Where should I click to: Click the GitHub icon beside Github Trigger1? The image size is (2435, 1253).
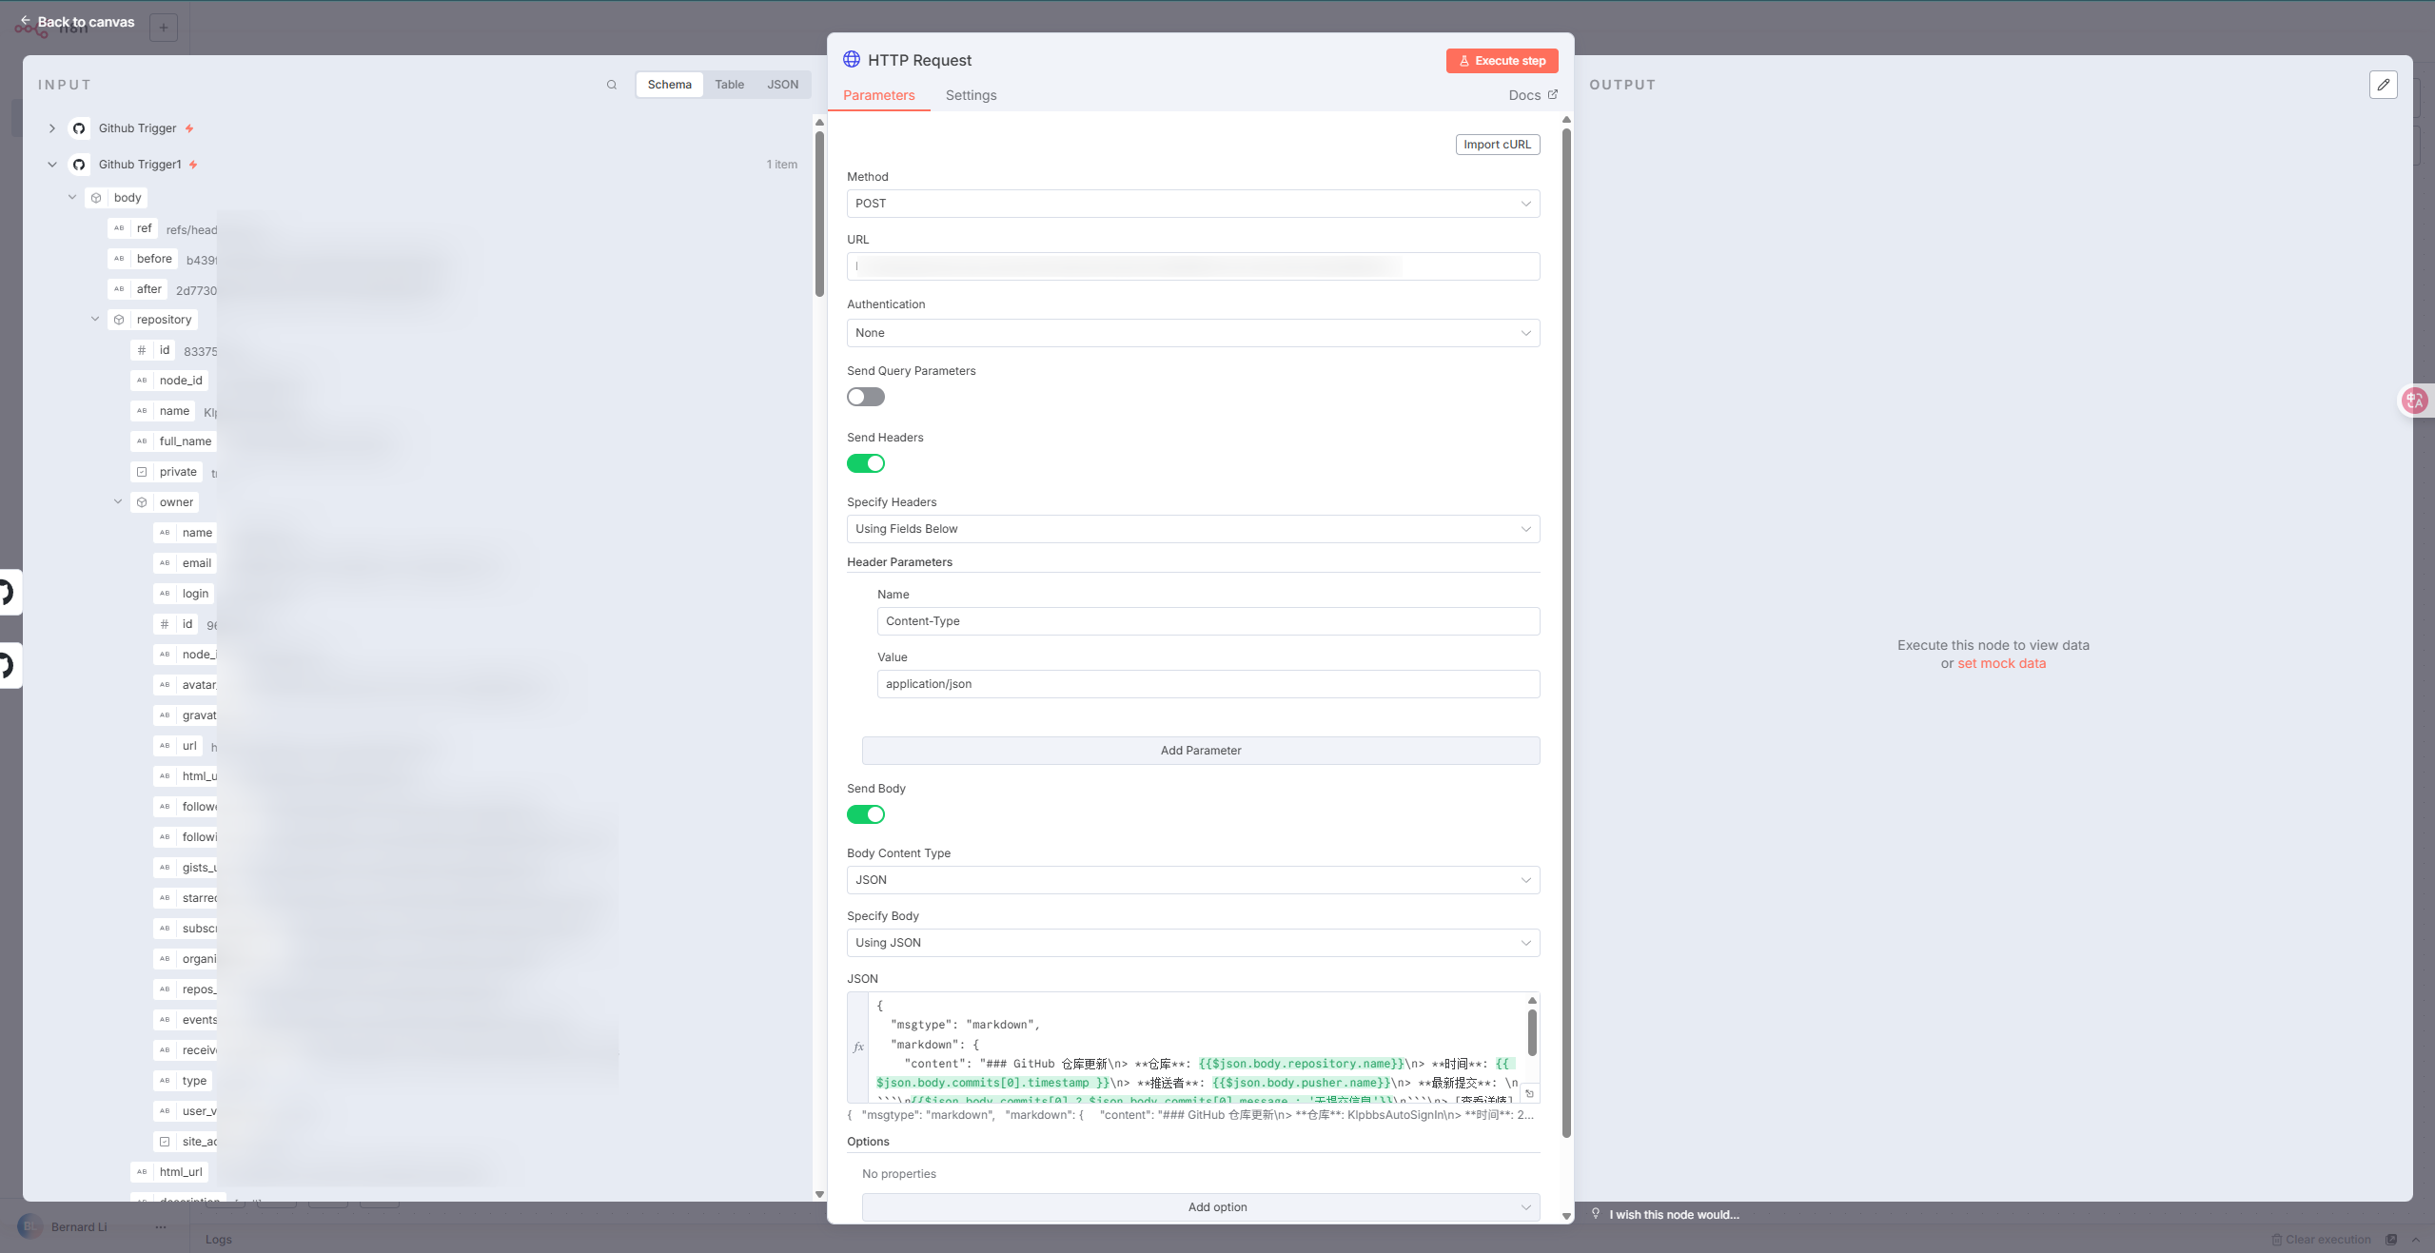click(x=80, y=165)
